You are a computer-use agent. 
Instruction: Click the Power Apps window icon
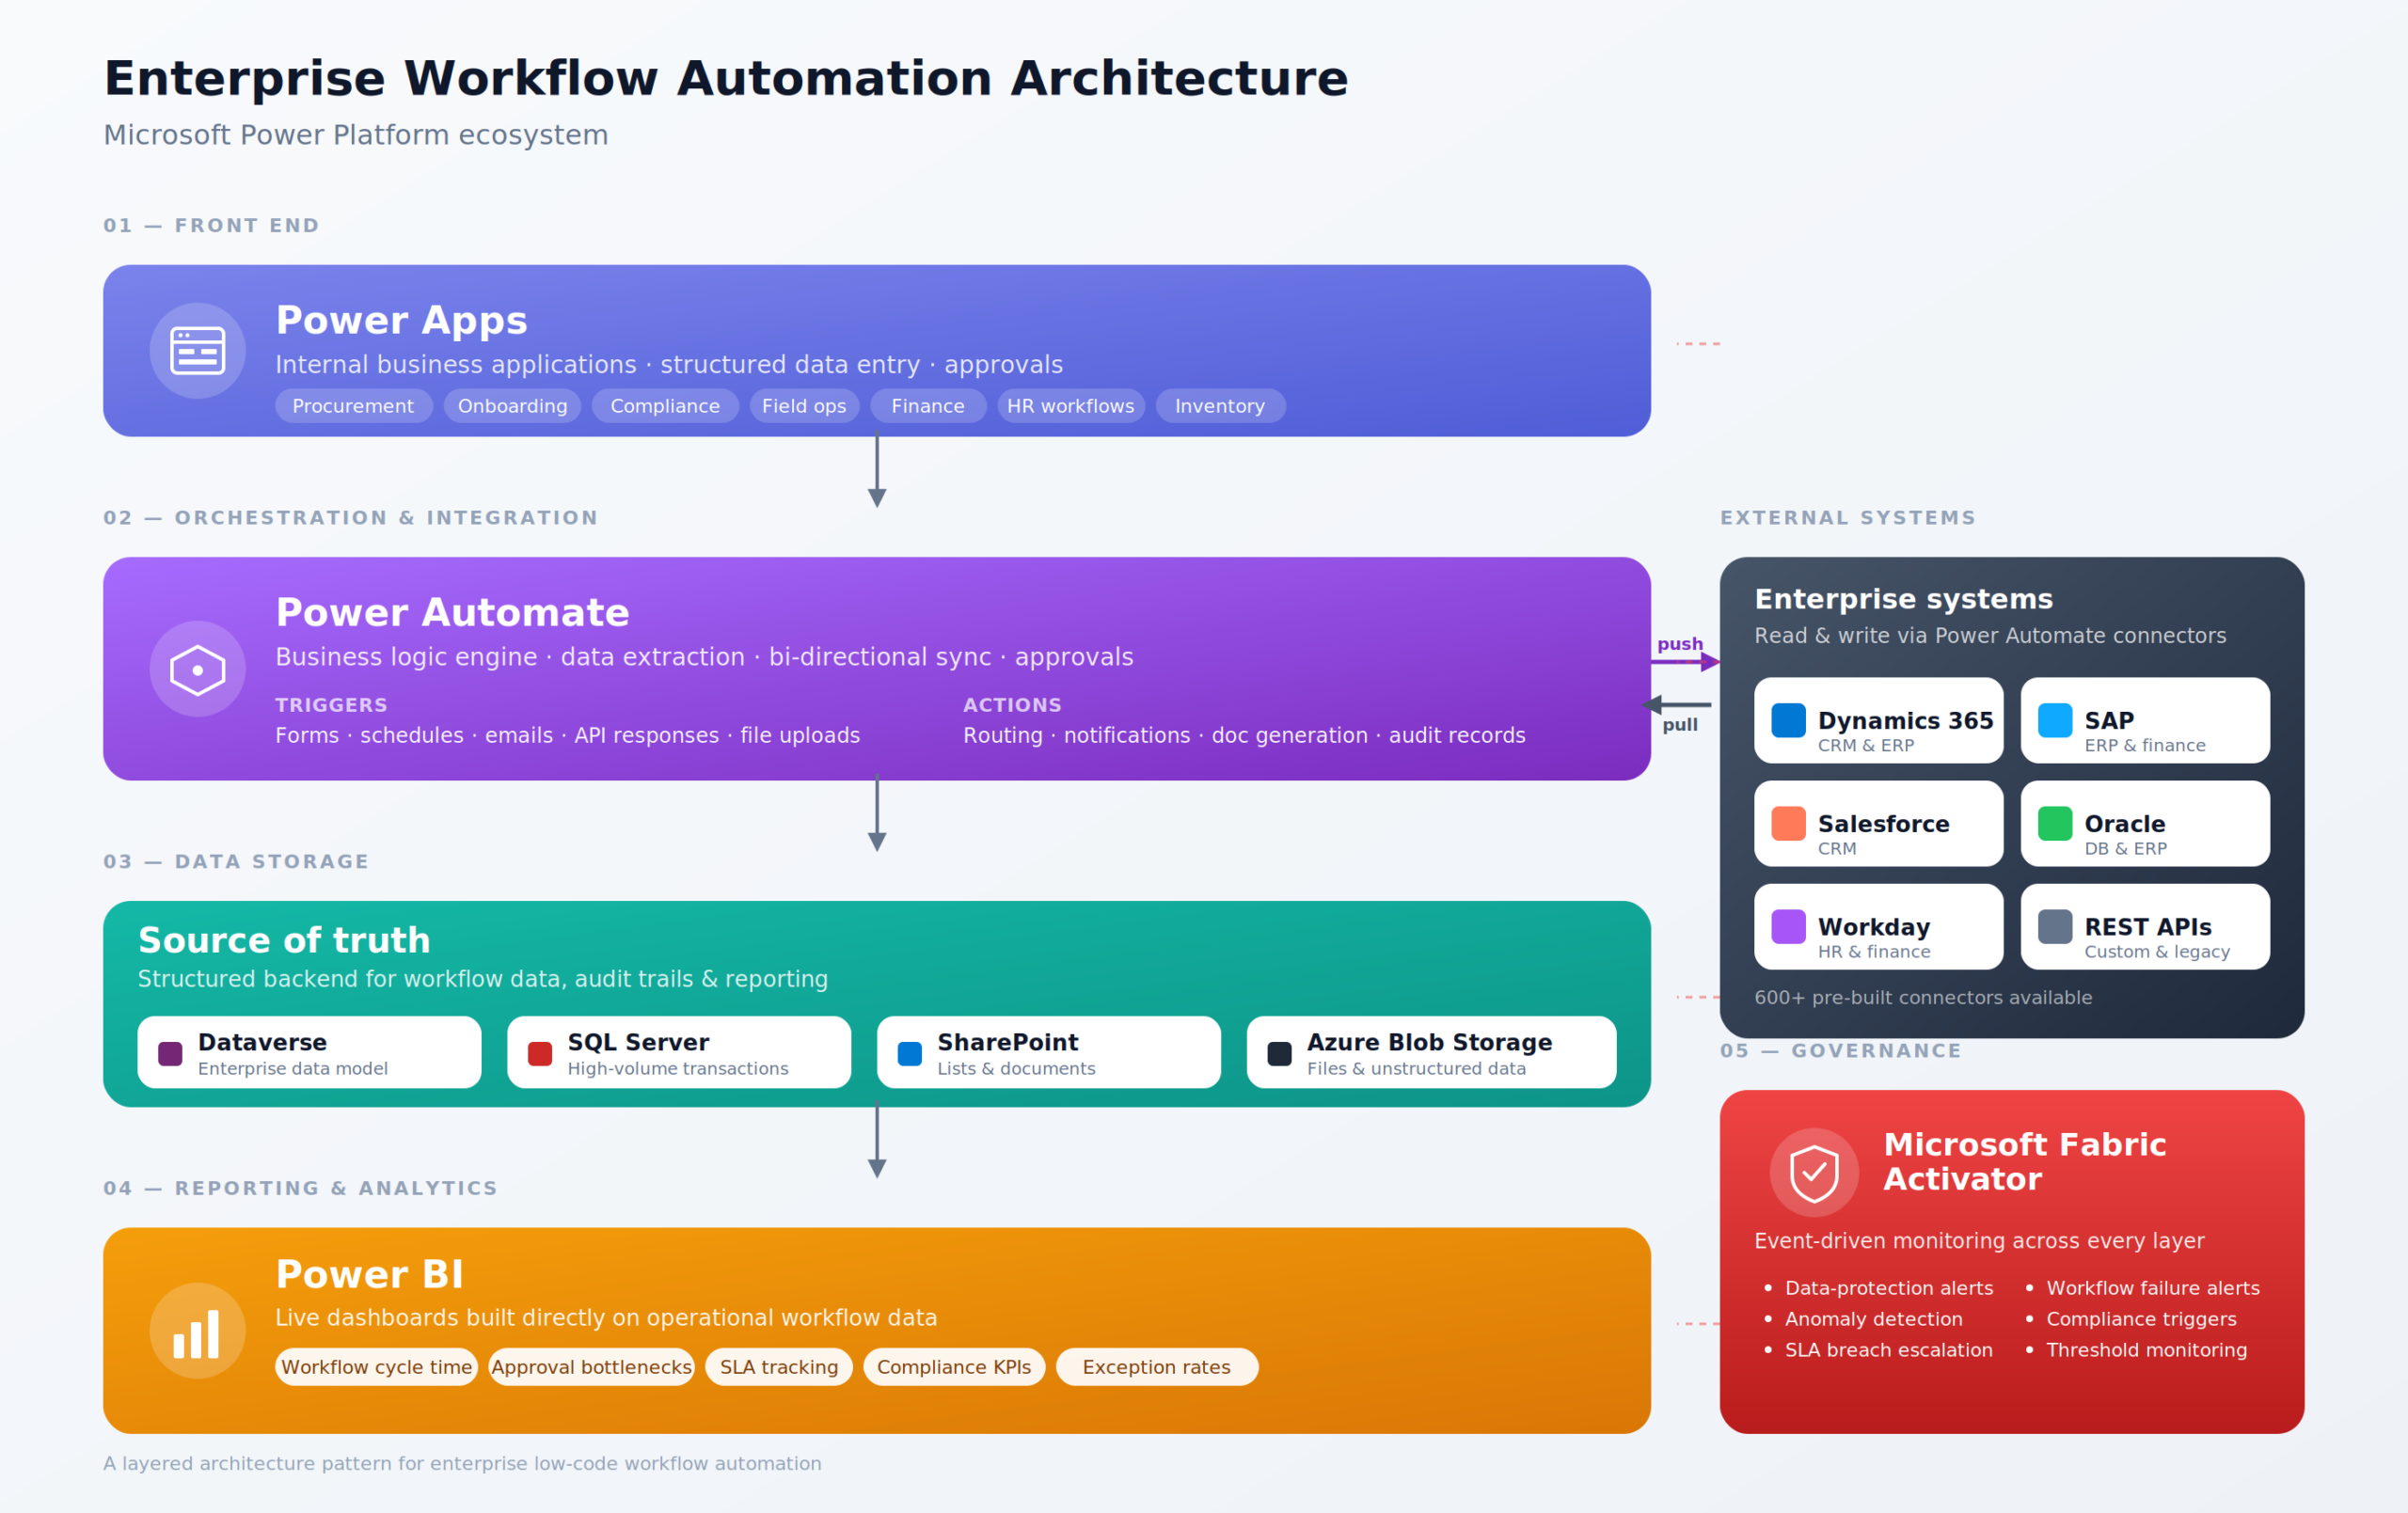[197, 351]
